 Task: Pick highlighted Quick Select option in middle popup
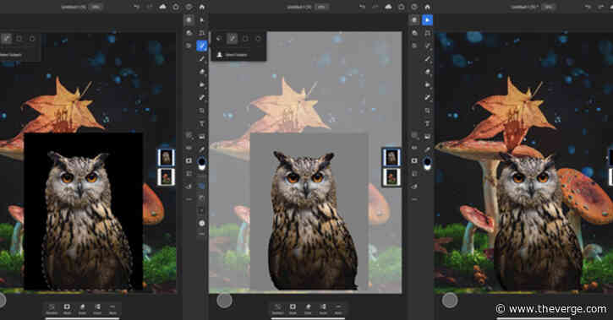(x=233, y=38)
